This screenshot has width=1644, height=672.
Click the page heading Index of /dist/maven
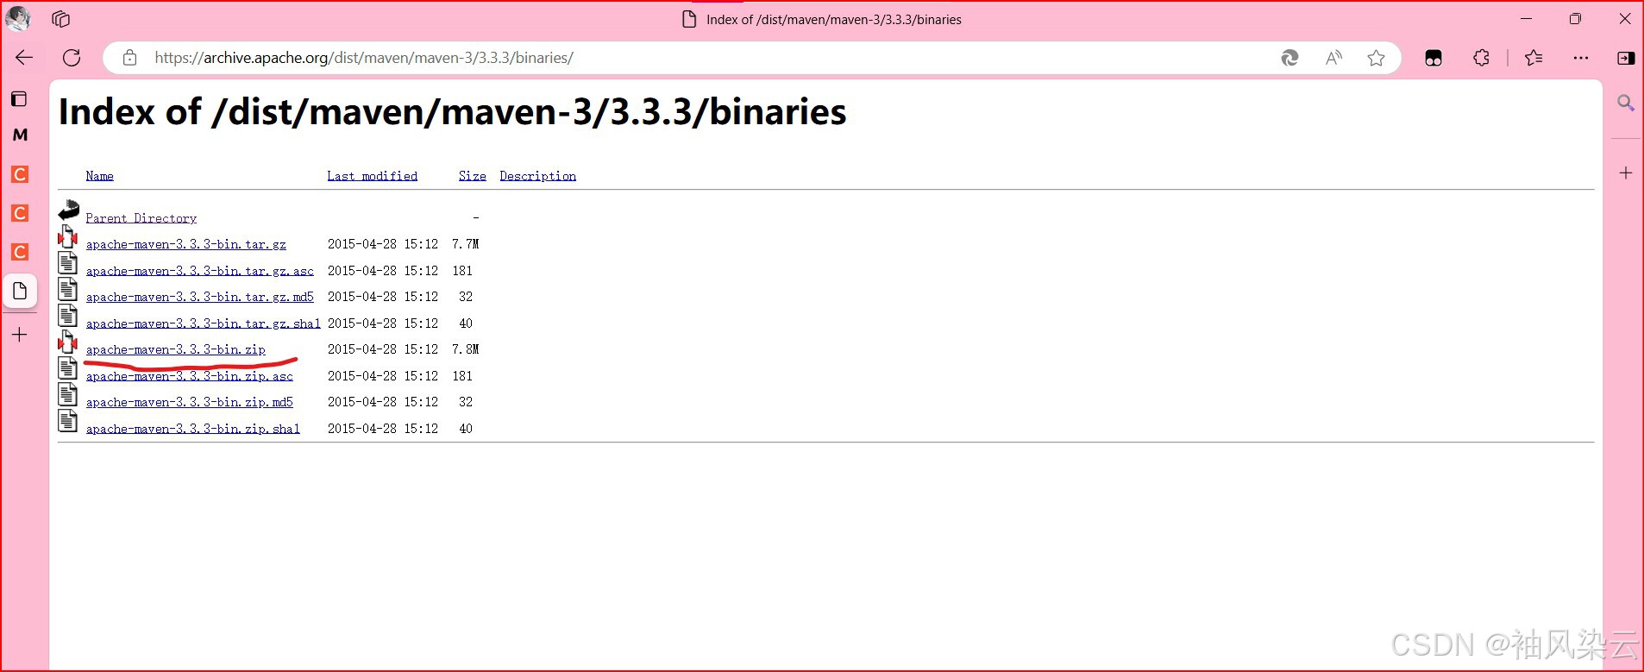point(452,112)
